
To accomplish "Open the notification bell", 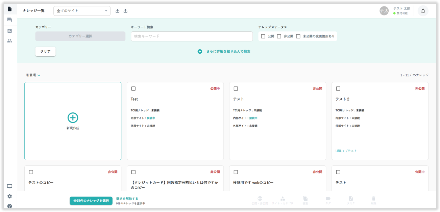I will click(423, 11).
